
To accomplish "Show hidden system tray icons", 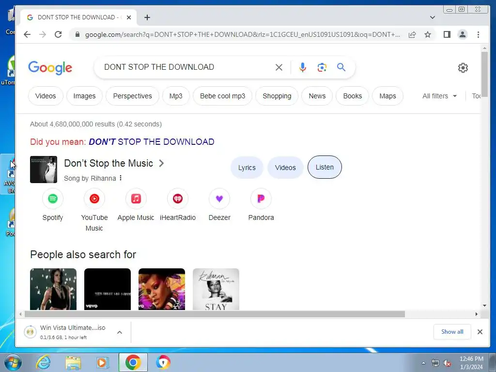I will pos(423,363).
